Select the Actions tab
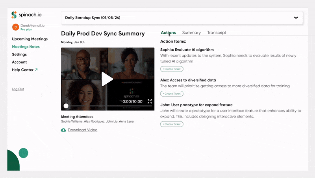 pyautogui.click(x=169, y=33)
